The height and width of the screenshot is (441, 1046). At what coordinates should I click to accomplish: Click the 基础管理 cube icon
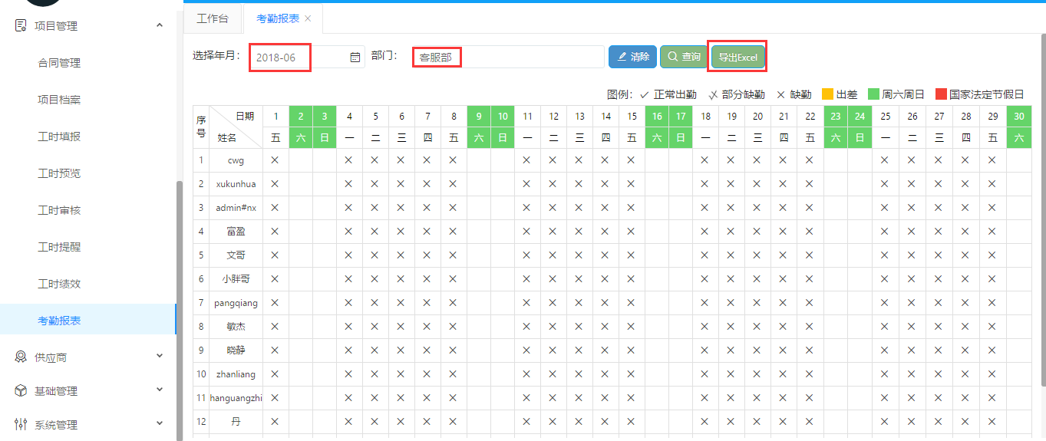[x=21, y=390]
